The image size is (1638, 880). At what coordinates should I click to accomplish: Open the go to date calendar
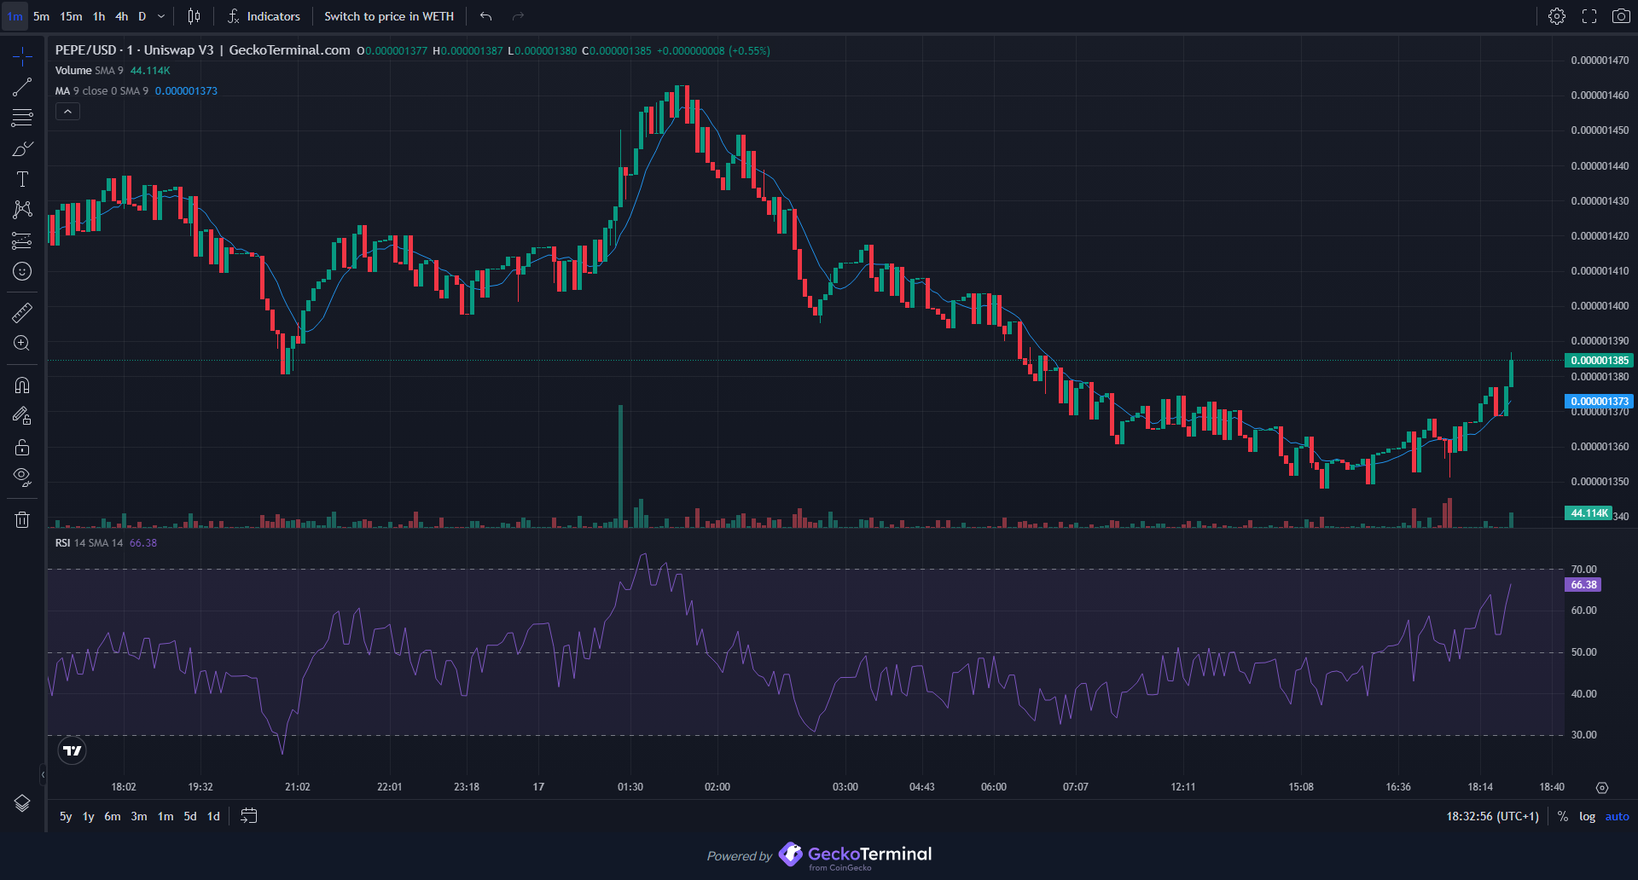pyautogui.click(x=249, y=817)
